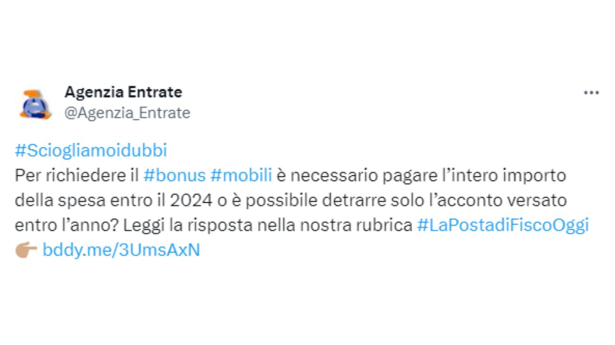The height and width of the screenshot is (345, 615).
Task: Follow the bddy.me/3UmsAxN link
Action: pos(121,250)
